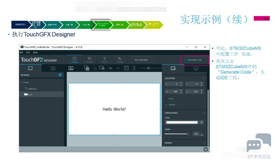Select the Screens panel tab icon
274x162 pixels.
[x=31, y=68]
